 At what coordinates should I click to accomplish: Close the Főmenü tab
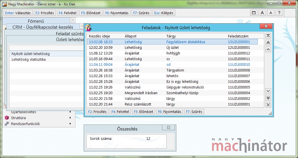coord(73,20)
